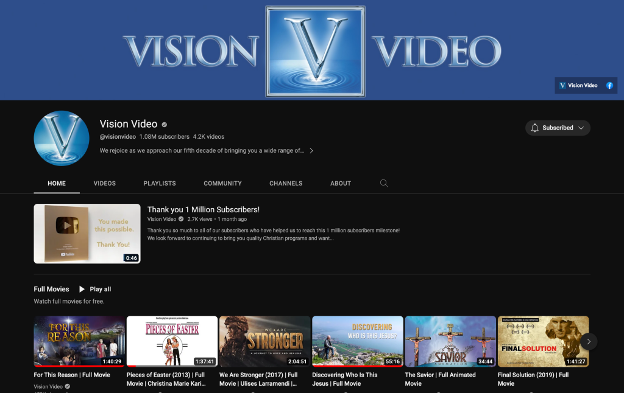The height and width of the screenshot is (393, 624).
Task: Click verified badge under For This Reason
Action: (x=68, y=386)
